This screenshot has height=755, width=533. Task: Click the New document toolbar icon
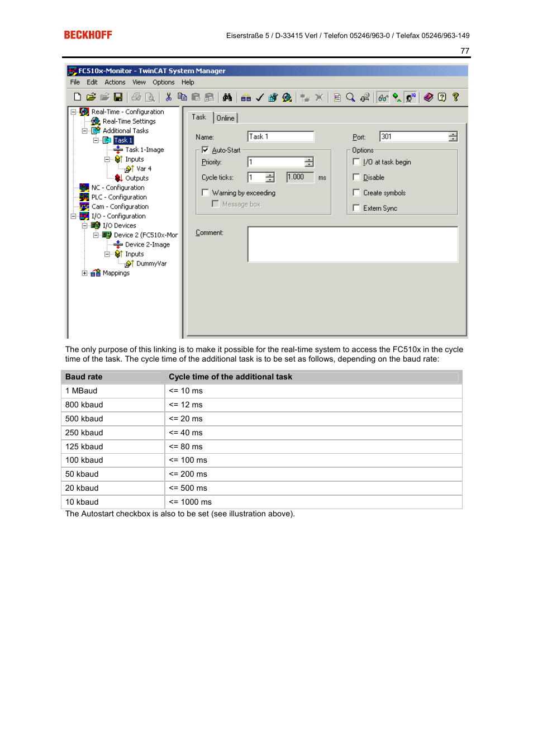[78, 97]
